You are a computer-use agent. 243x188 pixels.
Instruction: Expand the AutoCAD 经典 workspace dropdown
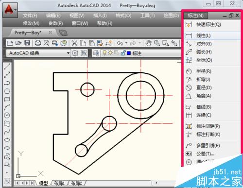click(x=68, y=53)
